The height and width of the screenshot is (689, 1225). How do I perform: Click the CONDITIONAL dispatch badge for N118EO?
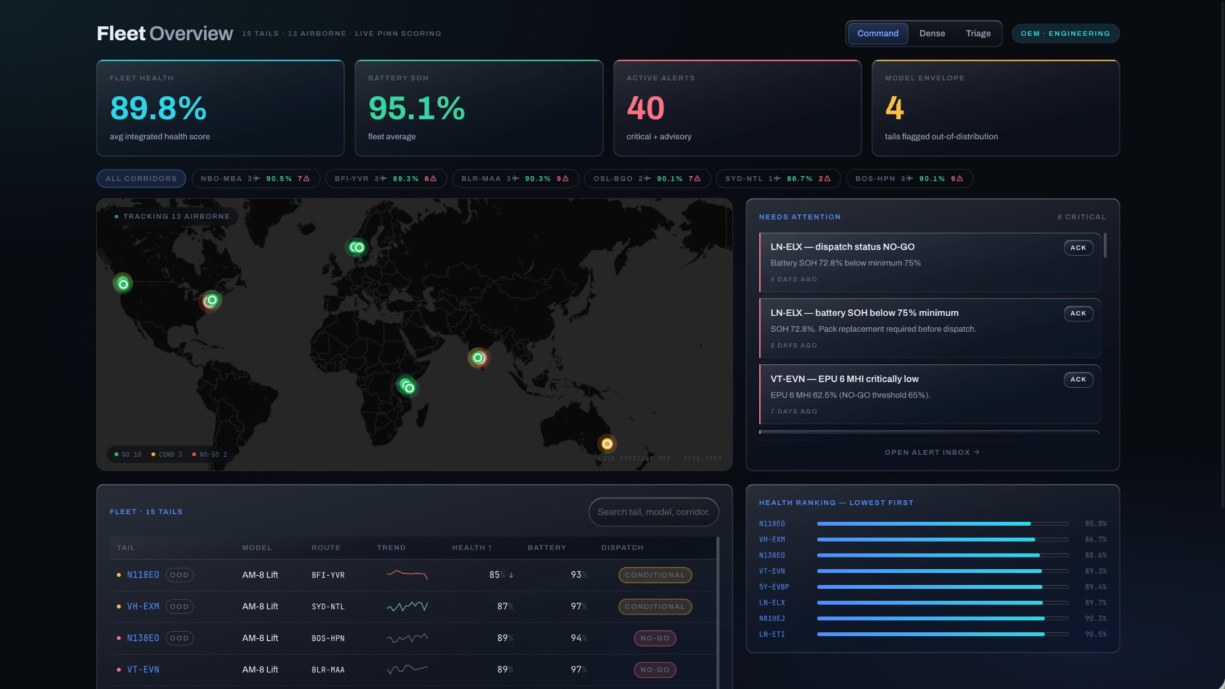point(655,575)
